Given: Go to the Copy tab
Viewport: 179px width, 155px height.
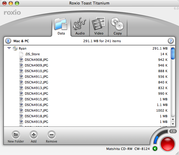Looking at the screenshot, I should click(x=118, y=27).
